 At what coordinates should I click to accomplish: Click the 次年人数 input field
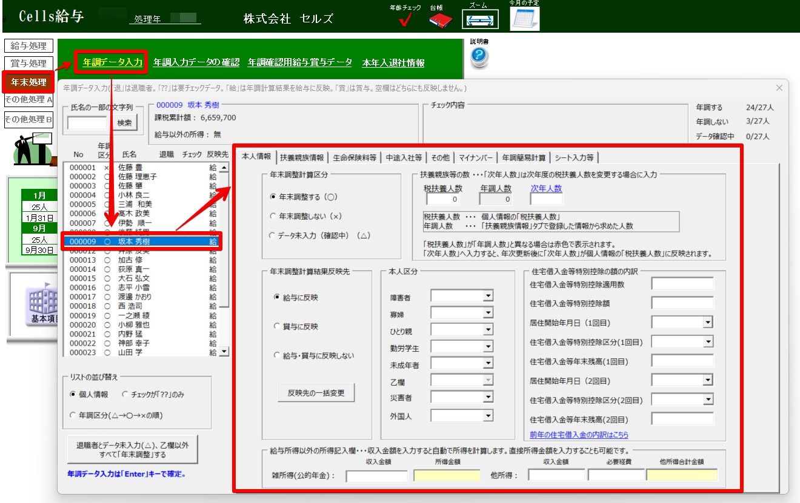546,199
